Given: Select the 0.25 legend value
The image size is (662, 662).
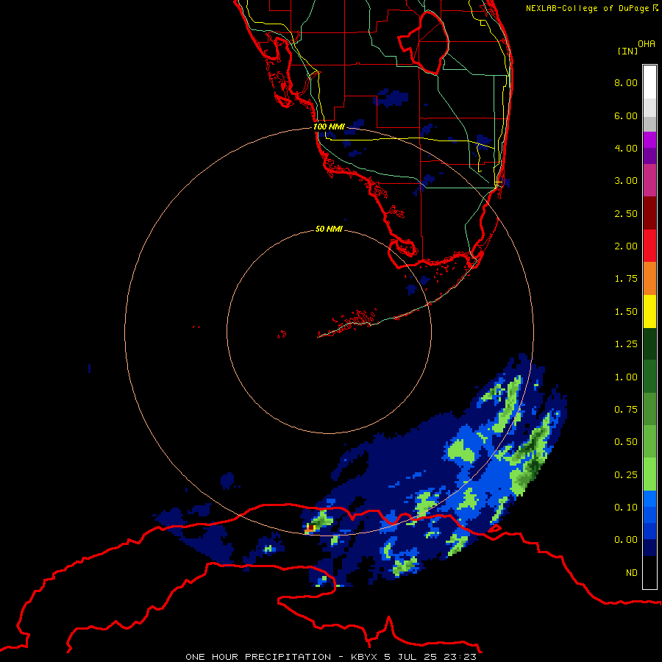Looking at the screenshot, I should pyautogui.click(x=626, y=475).
